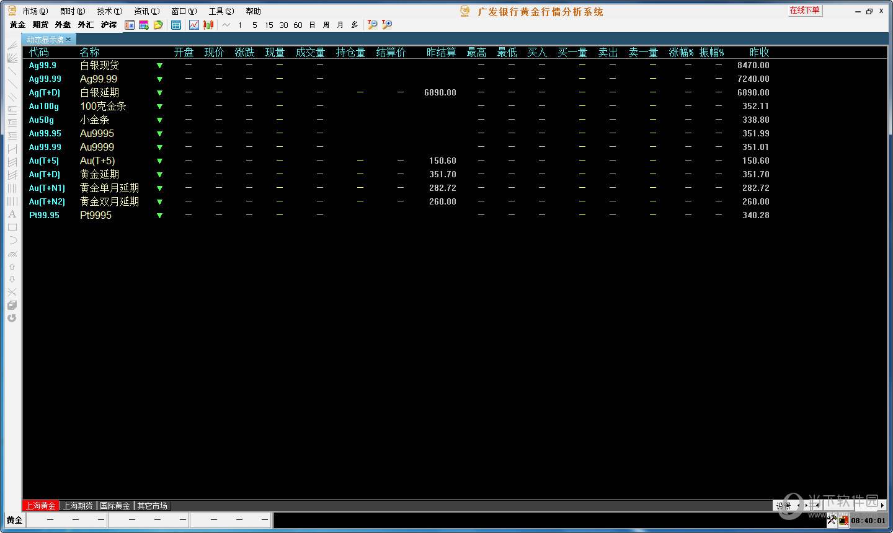Click the 在线下单 button
This screenshot has height=533, width=893.
point(804,11)
